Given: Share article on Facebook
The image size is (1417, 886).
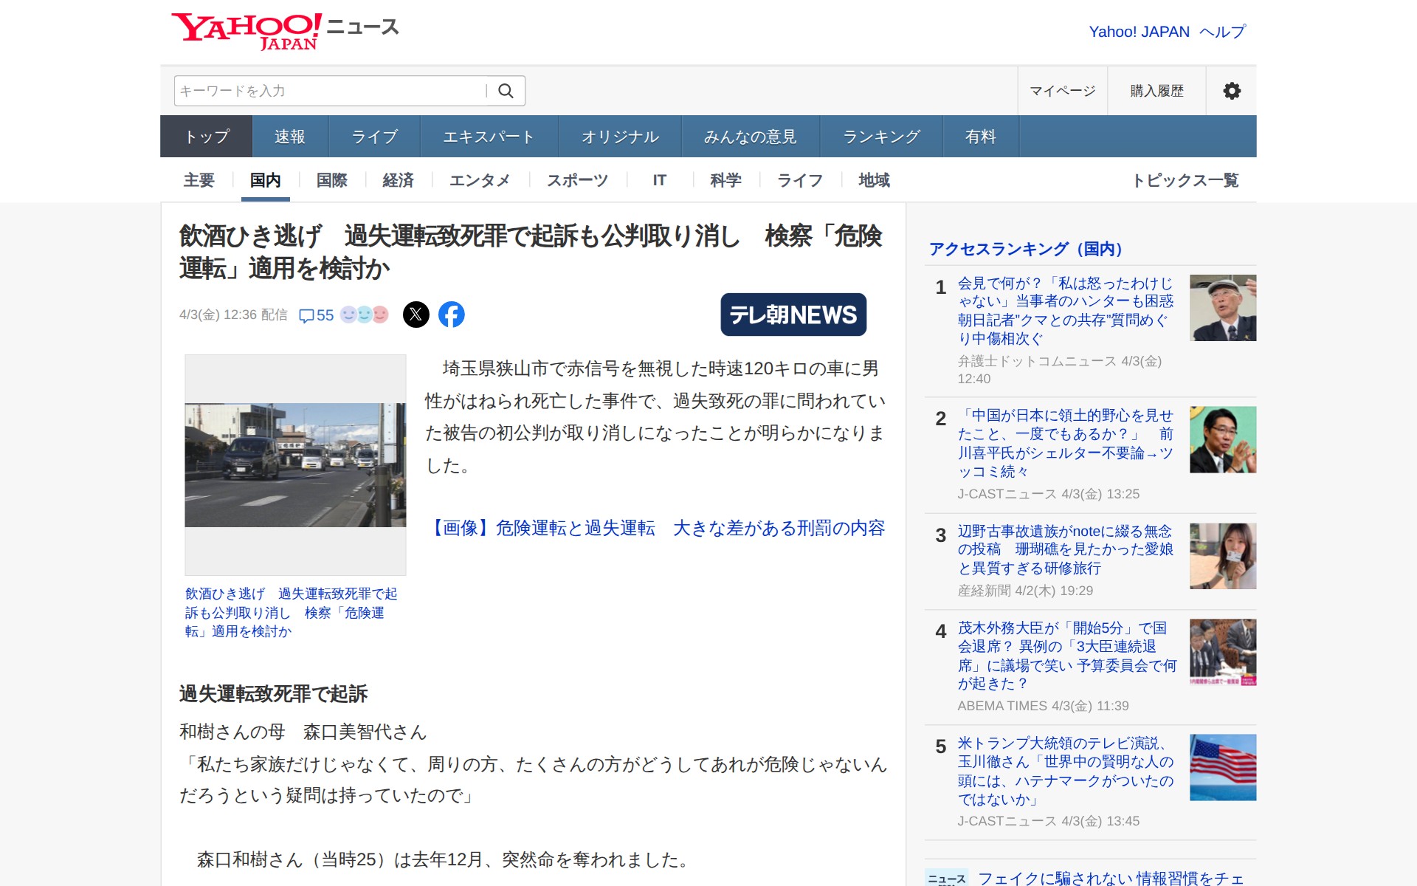Looking at the screenshot, I should click(451, 315).
